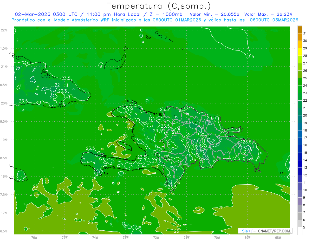Click the "22" contour label over Cuba

57,85
